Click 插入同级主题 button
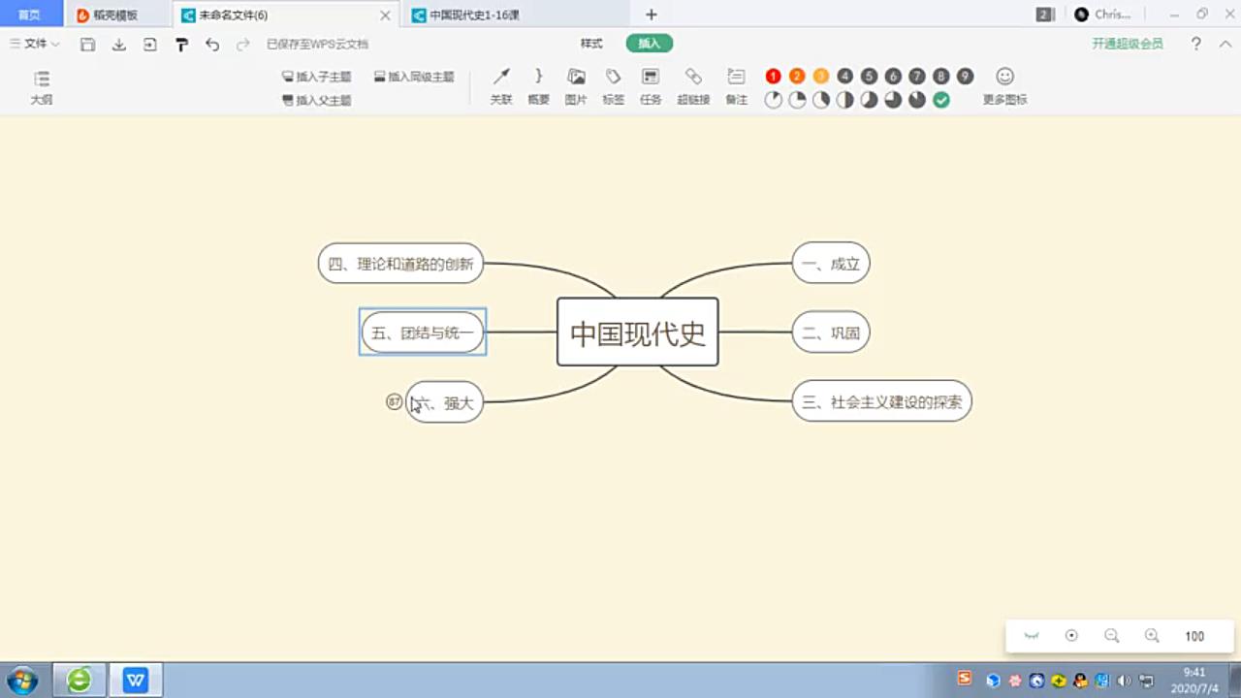 pos(414,77)
